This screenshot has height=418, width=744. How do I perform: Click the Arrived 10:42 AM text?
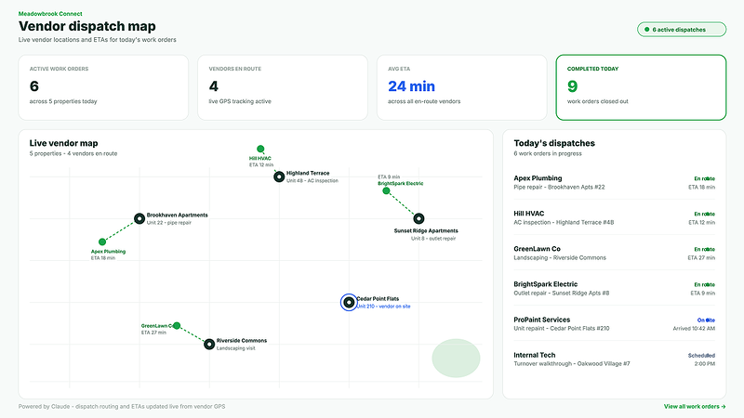point(694,329)
